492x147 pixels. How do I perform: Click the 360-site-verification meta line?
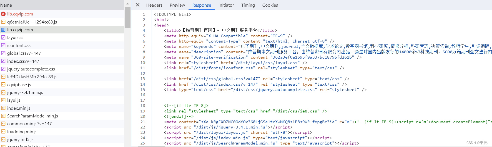pyautogui.click(x=263, y=57)
